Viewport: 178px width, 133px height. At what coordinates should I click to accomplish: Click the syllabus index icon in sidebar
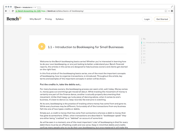pyautogui.click(x=144, y=39)
